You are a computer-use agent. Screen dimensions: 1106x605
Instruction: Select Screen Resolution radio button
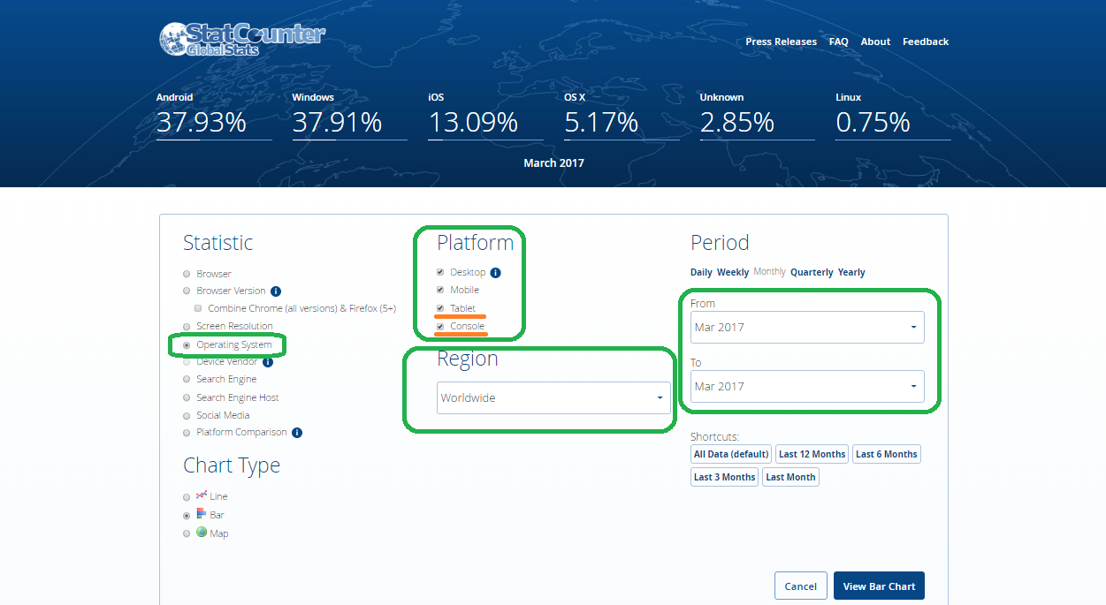coord(187,327)
